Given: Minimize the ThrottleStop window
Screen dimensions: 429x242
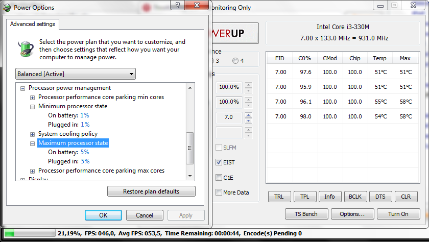Looking at the screenshot, I should [x=380, y=6].
